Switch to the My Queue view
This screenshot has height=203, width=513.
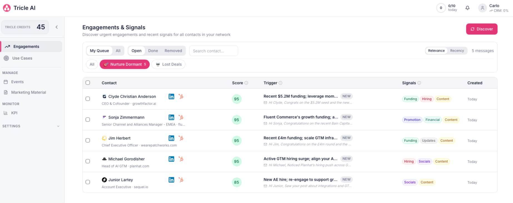99,51
